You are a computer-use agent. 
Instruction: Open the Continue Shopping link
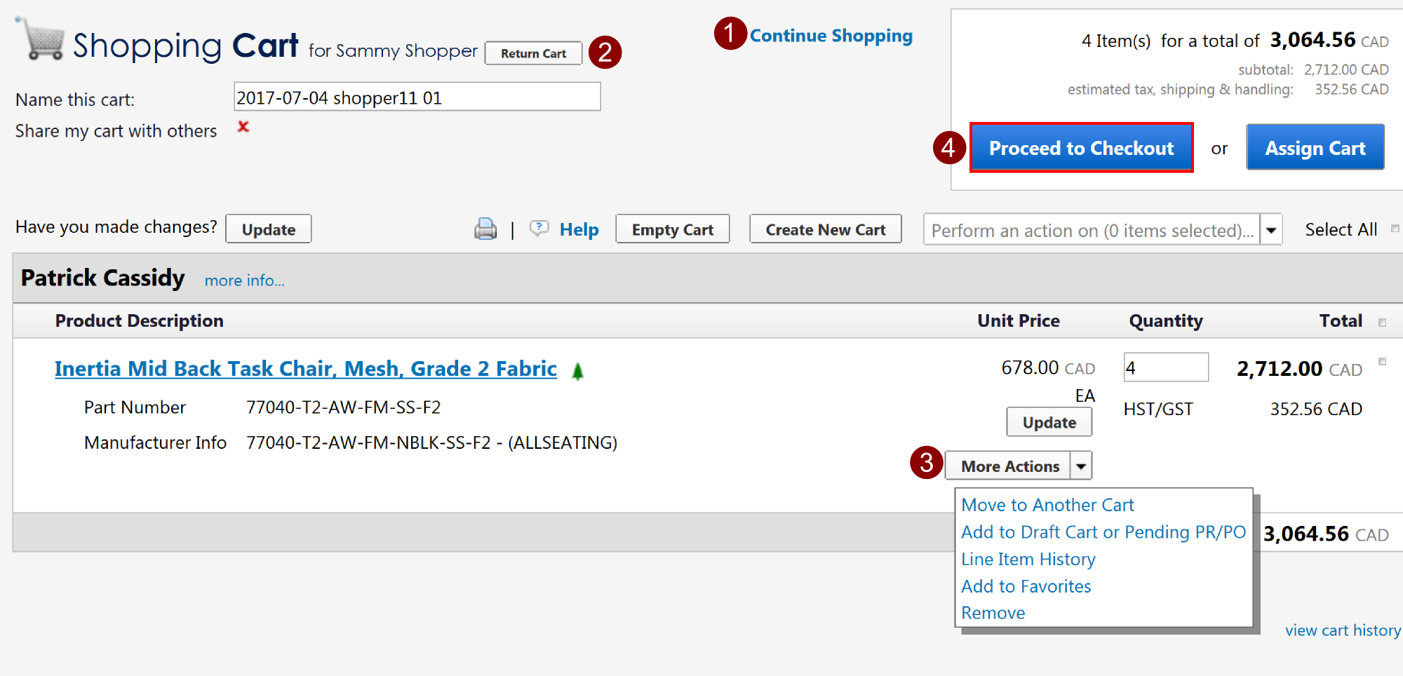click(x=831, y=36)
